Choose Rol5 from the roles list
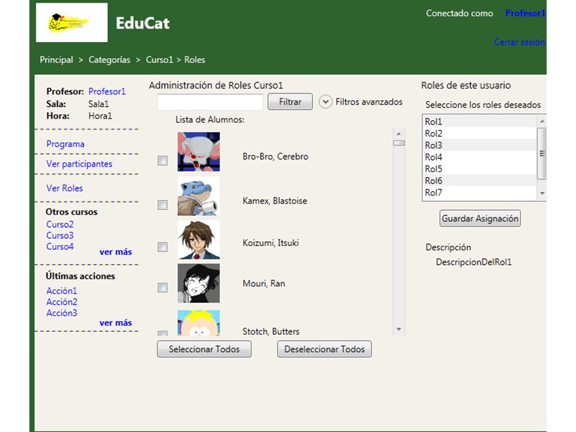 click(479, 169)
